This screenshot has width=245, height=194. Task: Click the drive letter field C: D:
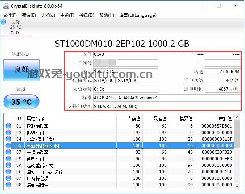126,89
